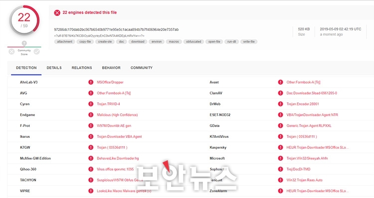Image resolution: width=374 pixels, height=198 pixels.
Task: Click the Troj/DocDl-TMD result
Action: tap(298, 169)
